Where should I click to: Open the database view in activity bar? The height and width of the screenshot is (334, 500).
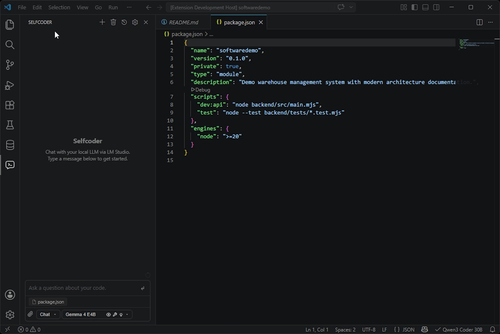pyautogui.click(x=10, y=145)
